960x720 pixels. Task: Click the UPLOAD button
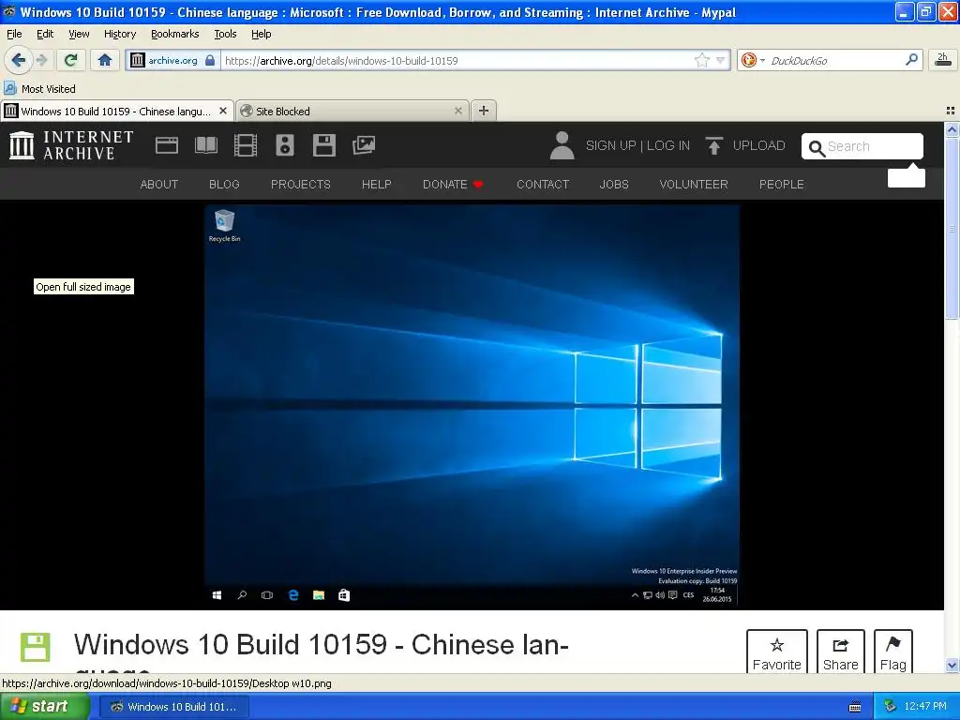(x=745, y=145)
